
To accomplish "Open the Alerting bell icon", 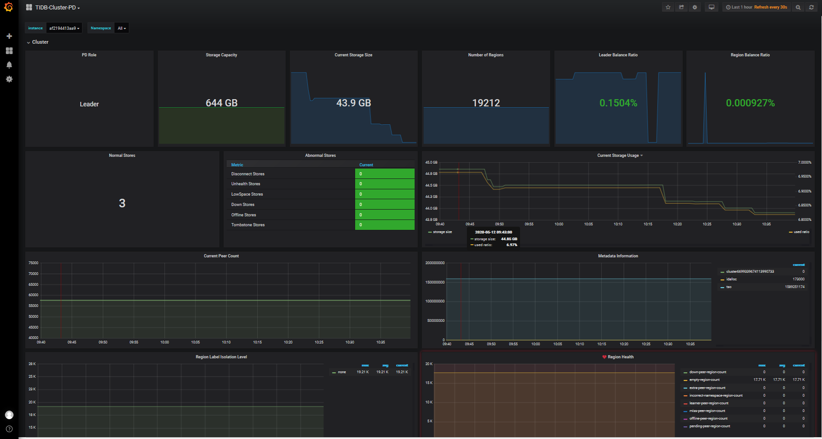I will [9, 65].
